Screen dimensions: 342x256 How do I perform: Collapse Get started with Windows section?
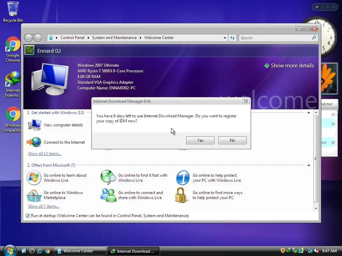click(309, 113)
